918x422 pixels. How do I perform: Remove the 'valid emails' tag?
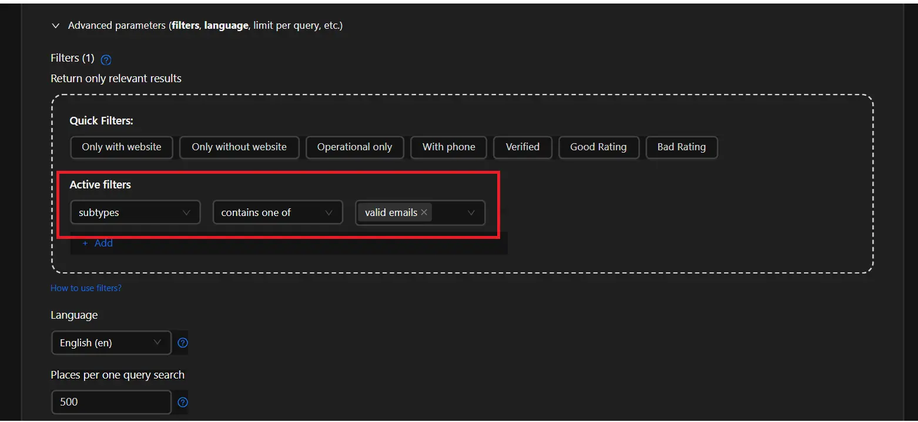pos(424,212)
